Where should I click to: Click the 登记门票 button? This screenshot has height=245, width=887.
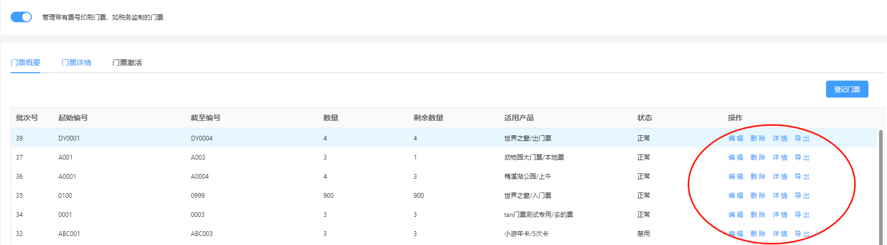[847, 89]
